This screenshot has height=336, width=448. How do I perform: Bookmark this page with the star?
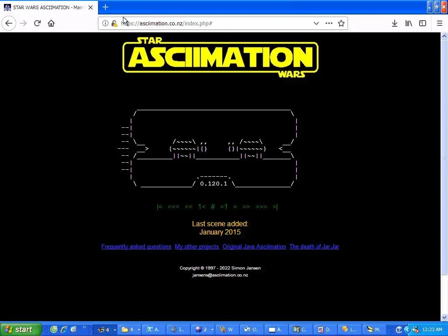coord(341,23)
